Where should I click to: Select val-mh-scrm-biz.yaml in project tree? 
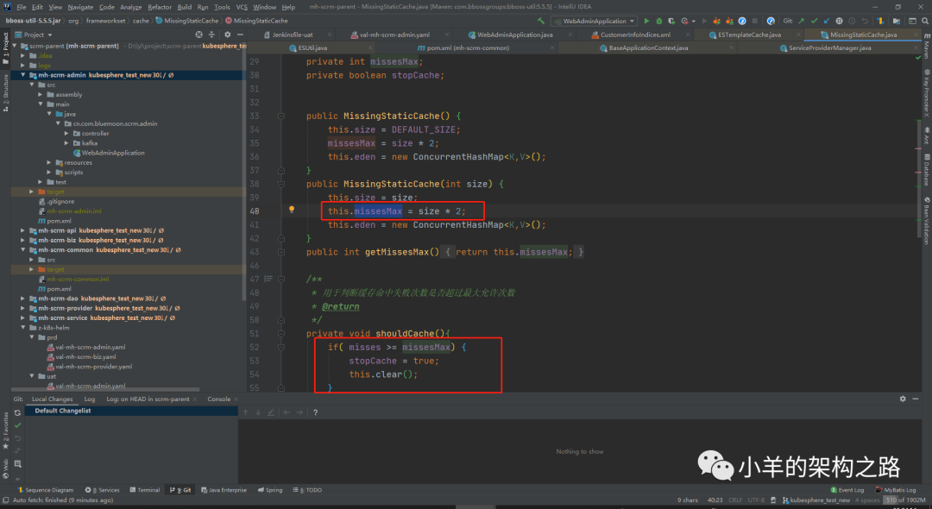point(81,357)
